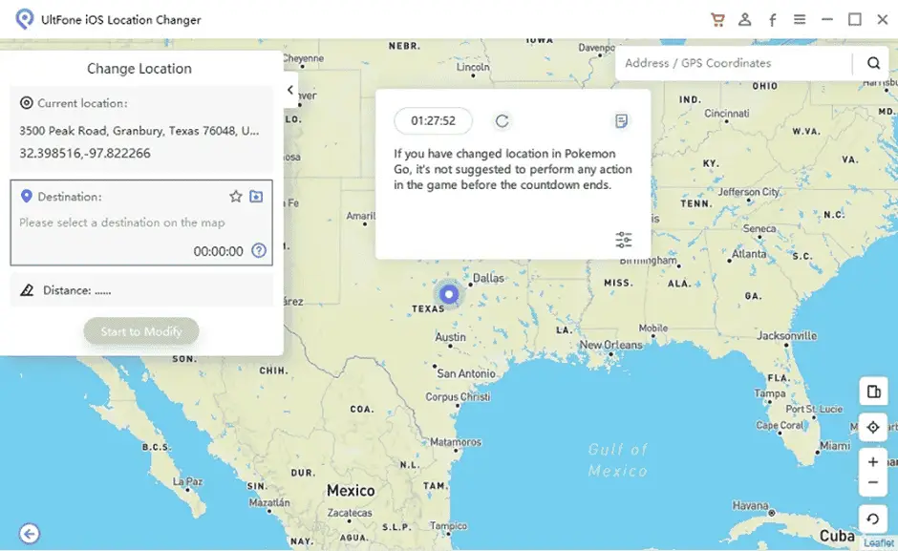Viewport: 898px width, 551px height.
Task: Go back using the circled arrow
Action: click(x=30, y=533)
